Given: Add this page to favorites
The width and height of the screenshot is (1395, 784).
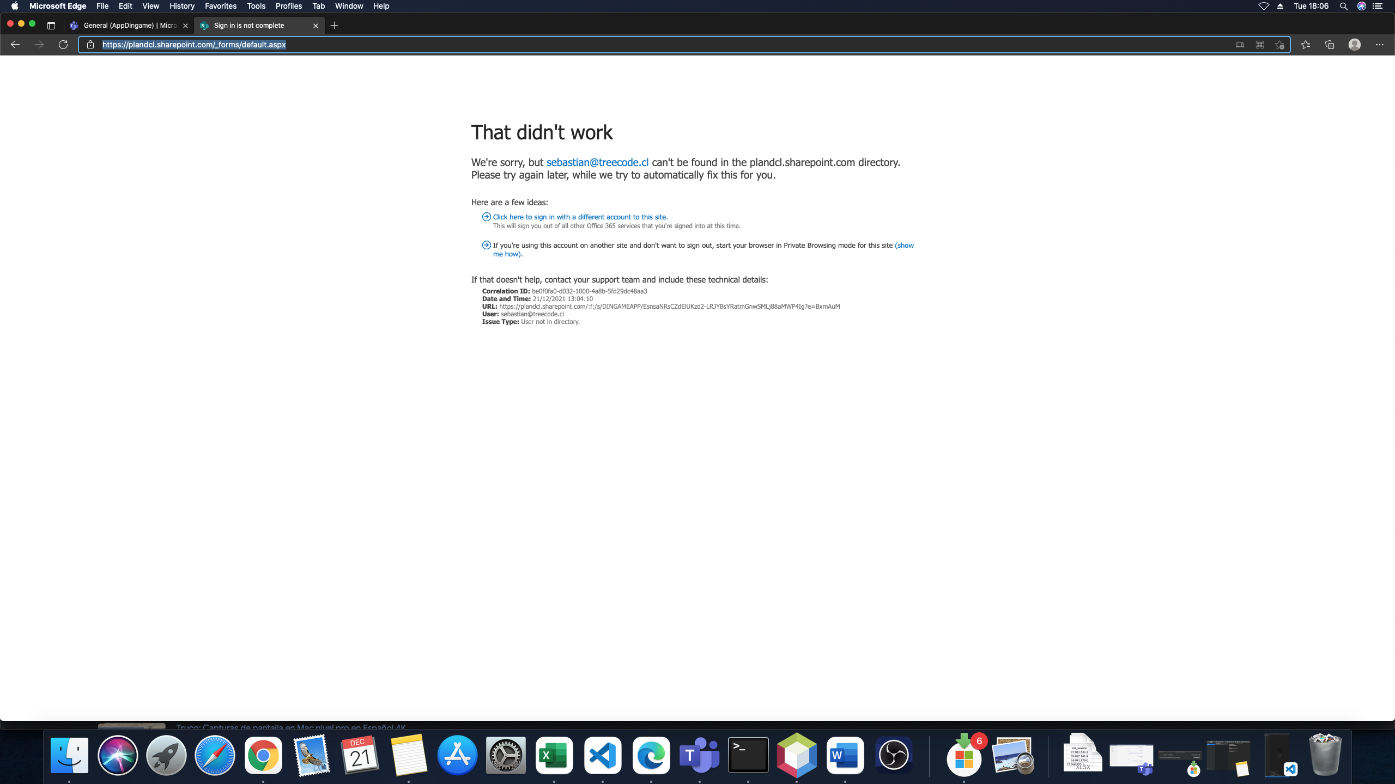Looking at the screenshot, I should click(1279, 45).
